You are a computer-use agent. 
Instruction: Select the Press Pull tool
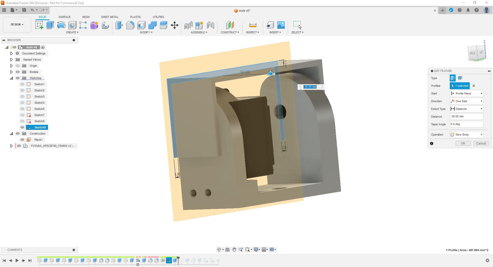pos(119,25)
